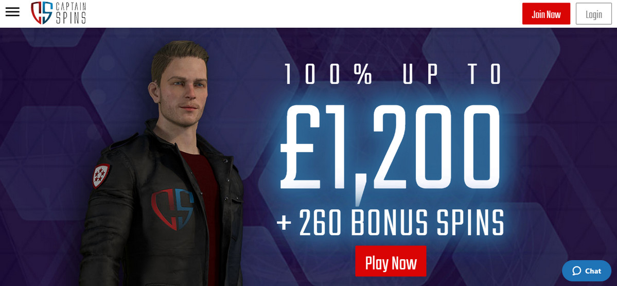This screenshot has width=617, height=286.
Task: Open the hamburger navigation menu
Action: point(12,12)
